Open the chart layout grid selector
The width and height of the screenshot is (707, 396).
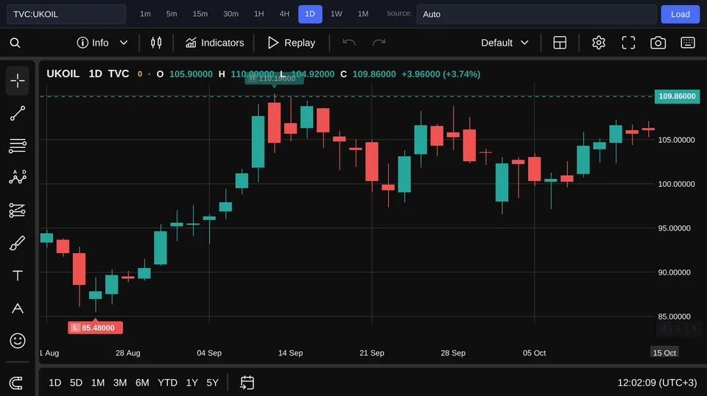tap(560, 43)
